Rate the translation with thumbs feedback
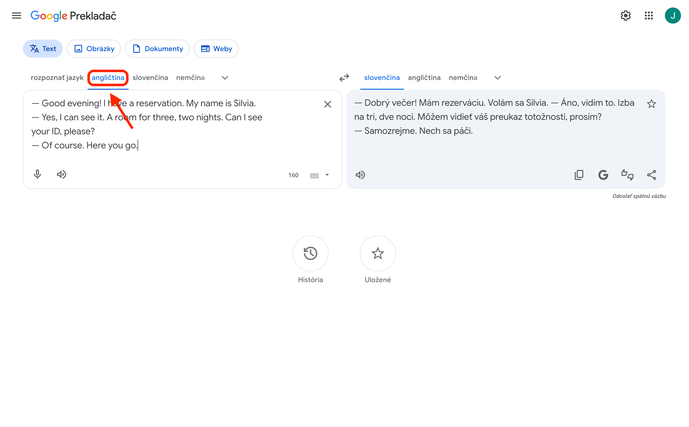Image resolution: width=689 pixels, height=427 pixels. 627,175
